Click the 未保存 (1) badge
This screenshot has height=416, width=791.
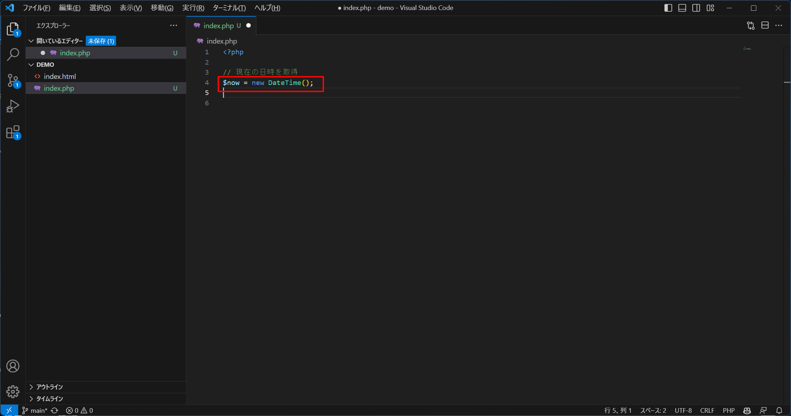(x=101, y=41)
